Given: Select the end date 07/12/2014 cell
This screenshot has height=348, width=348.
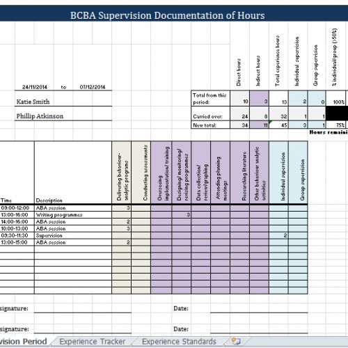Looking at the screenshot, I should (x=93, y=87).
